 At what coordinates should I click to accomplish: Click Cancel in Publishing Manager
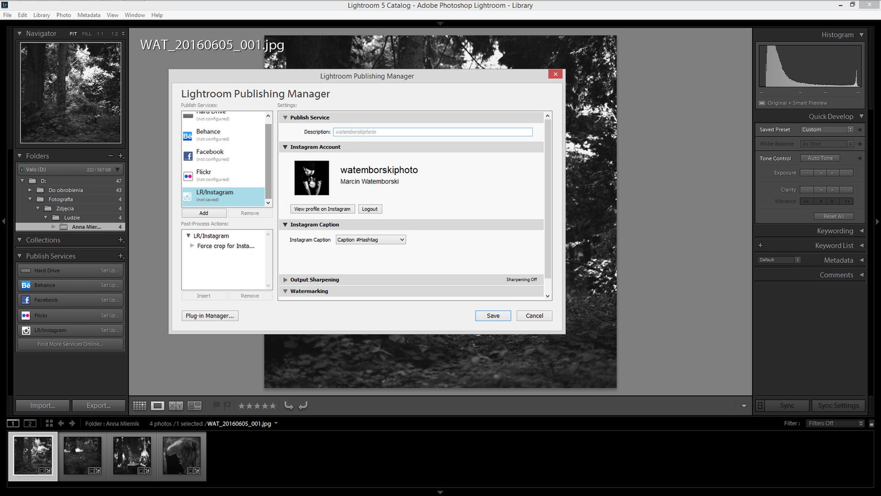click(x=534, y=316)
